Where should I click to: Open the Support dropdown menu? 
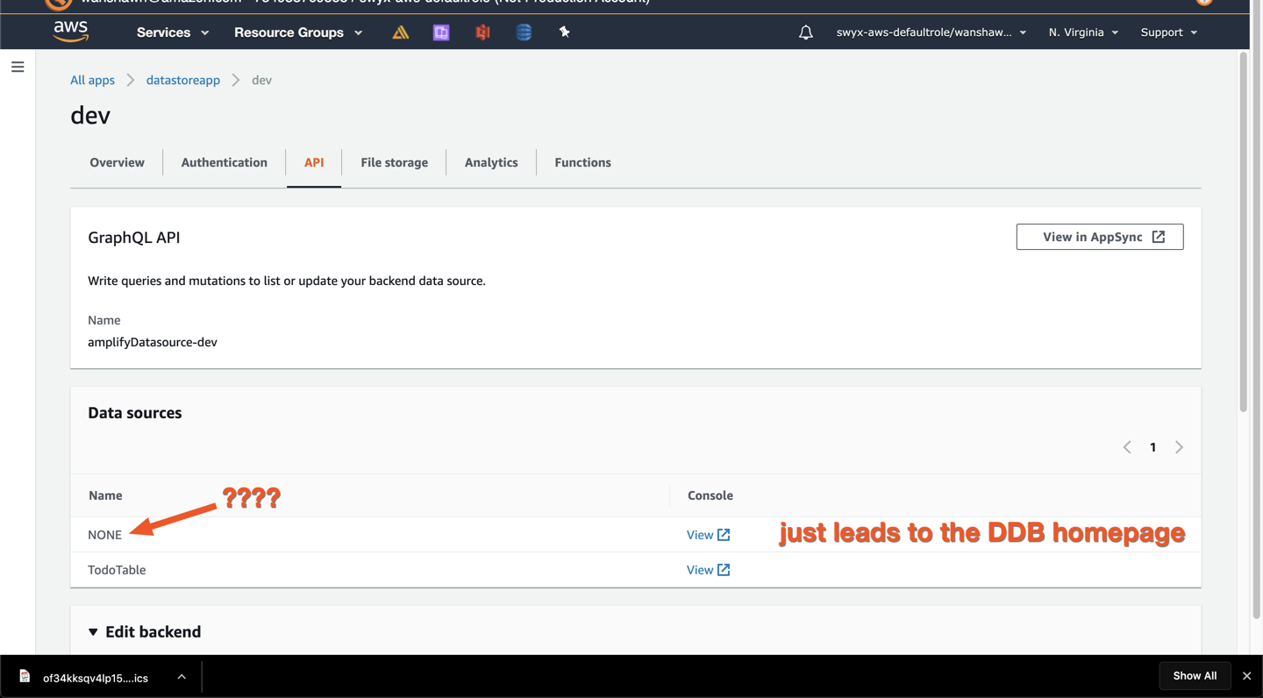(x=1167, y=32)
